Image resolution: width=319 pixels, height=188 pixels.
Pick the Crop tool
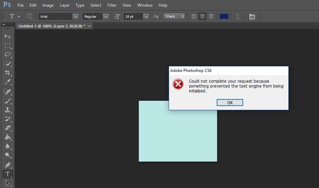pos(7,73)
